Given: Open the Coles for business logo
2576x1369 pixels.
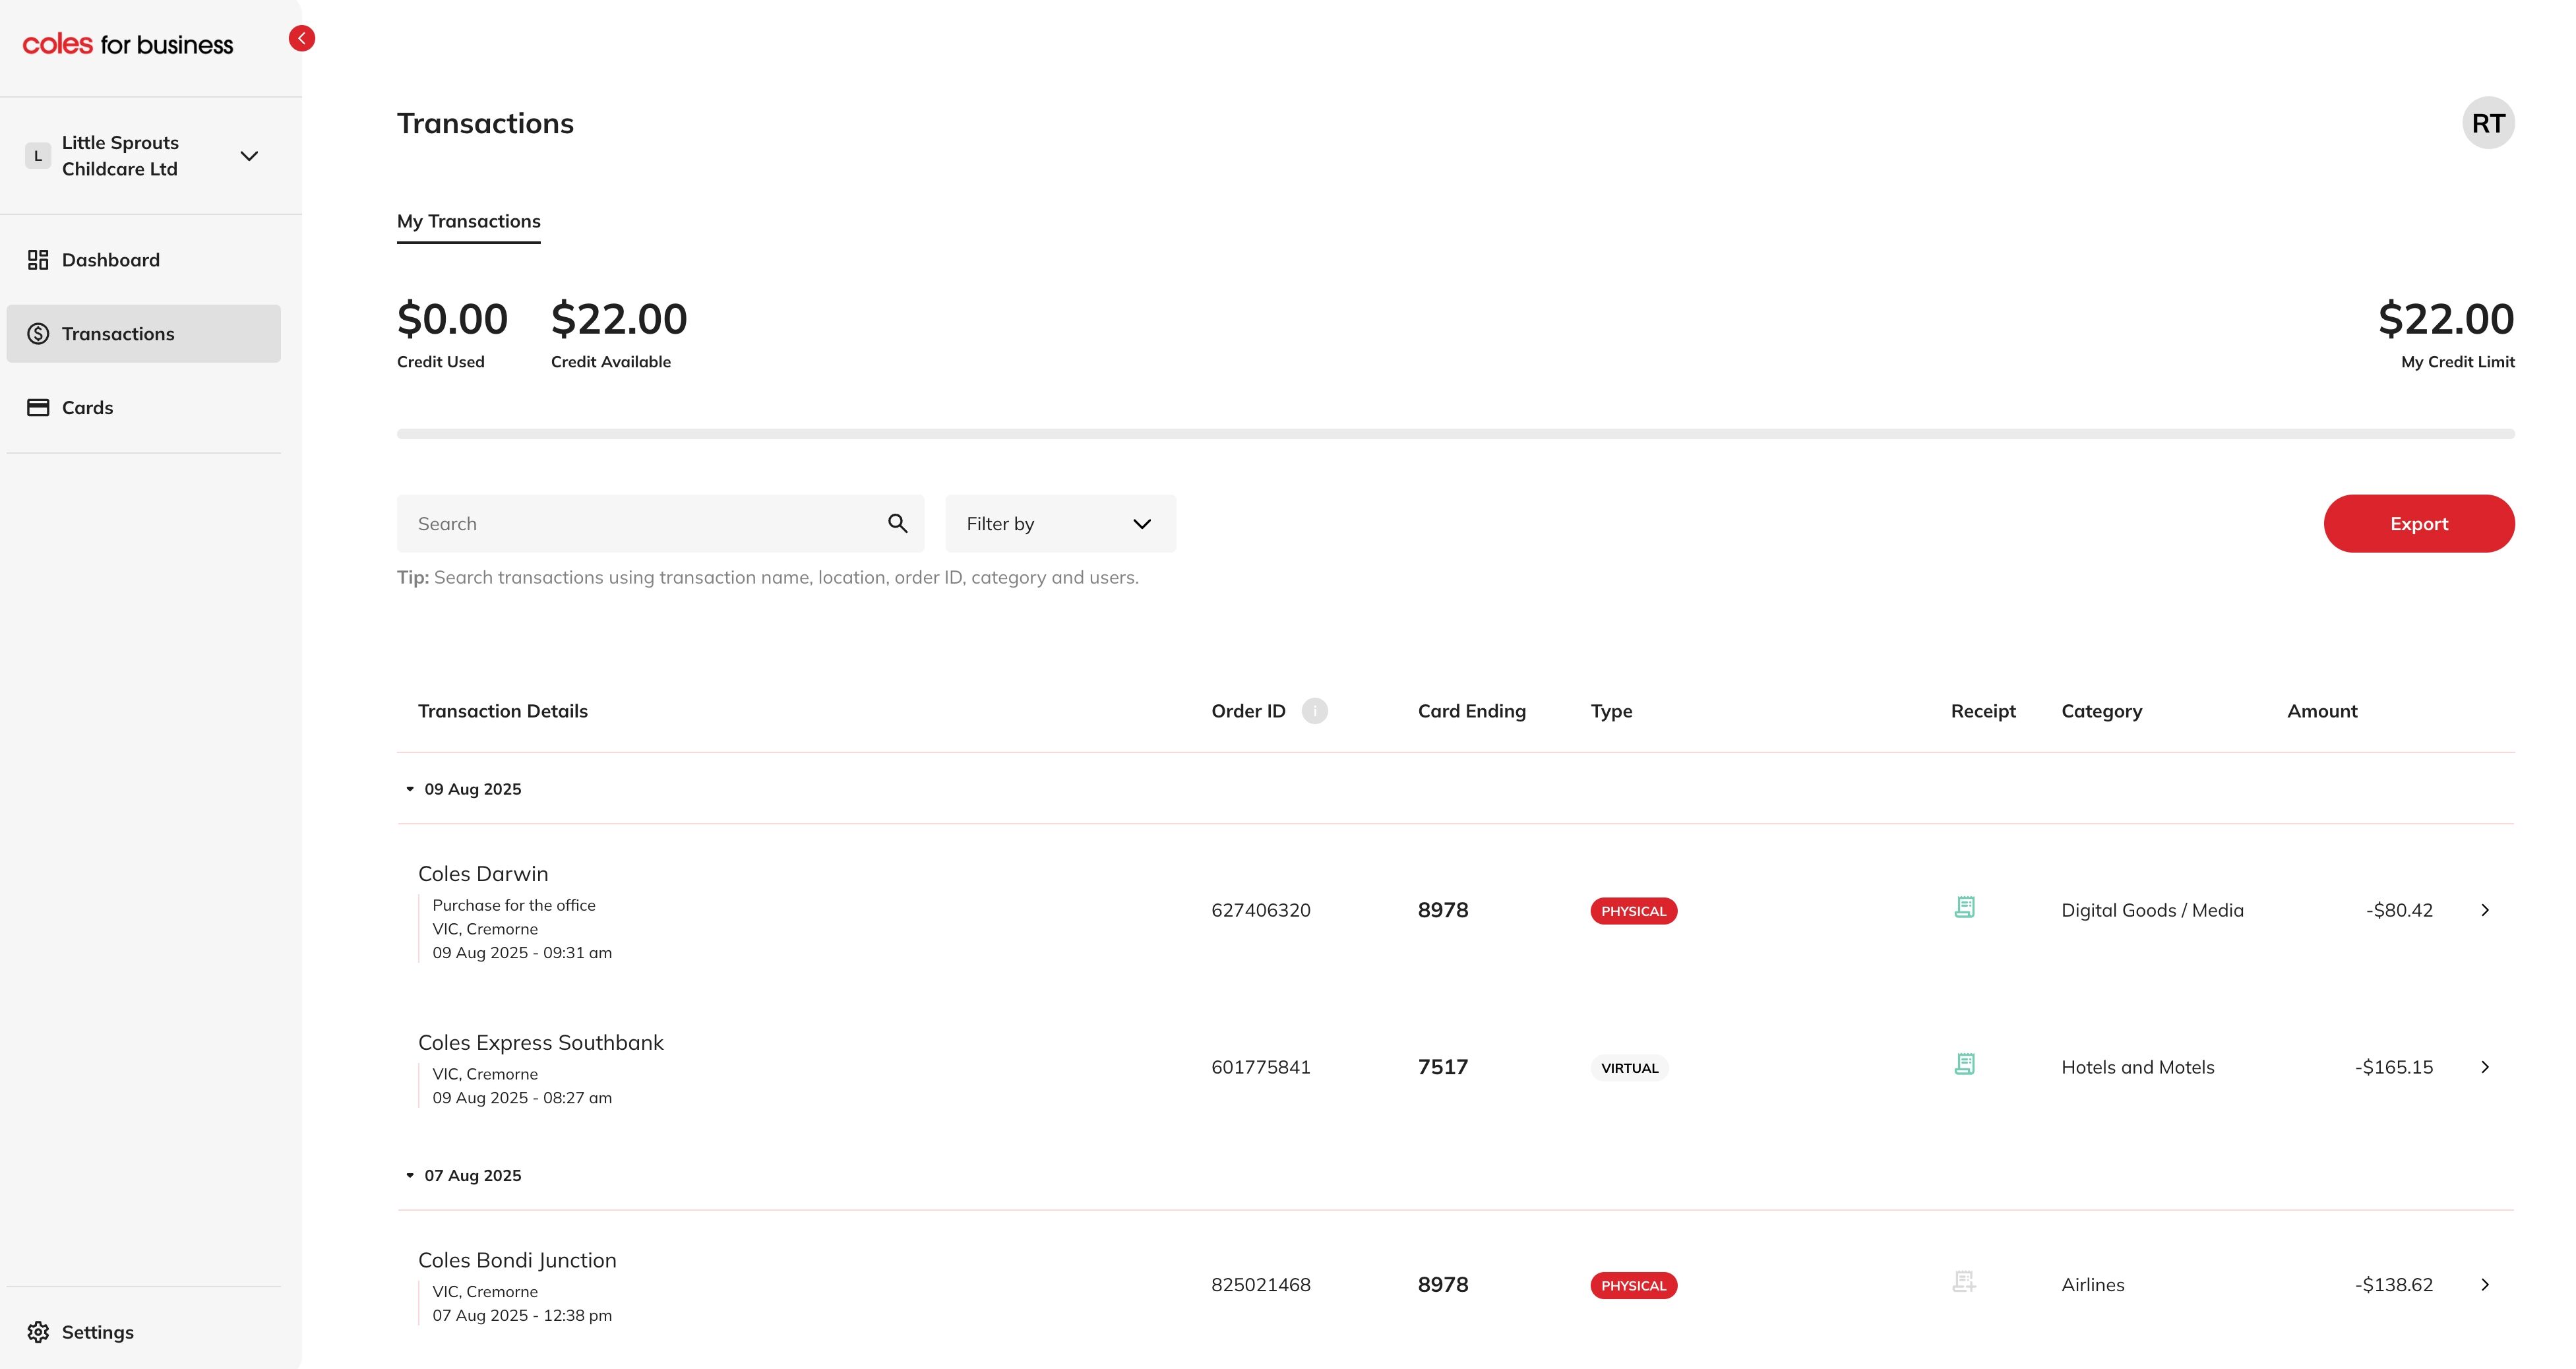Looking at the screenshot, I should [129, 43].
